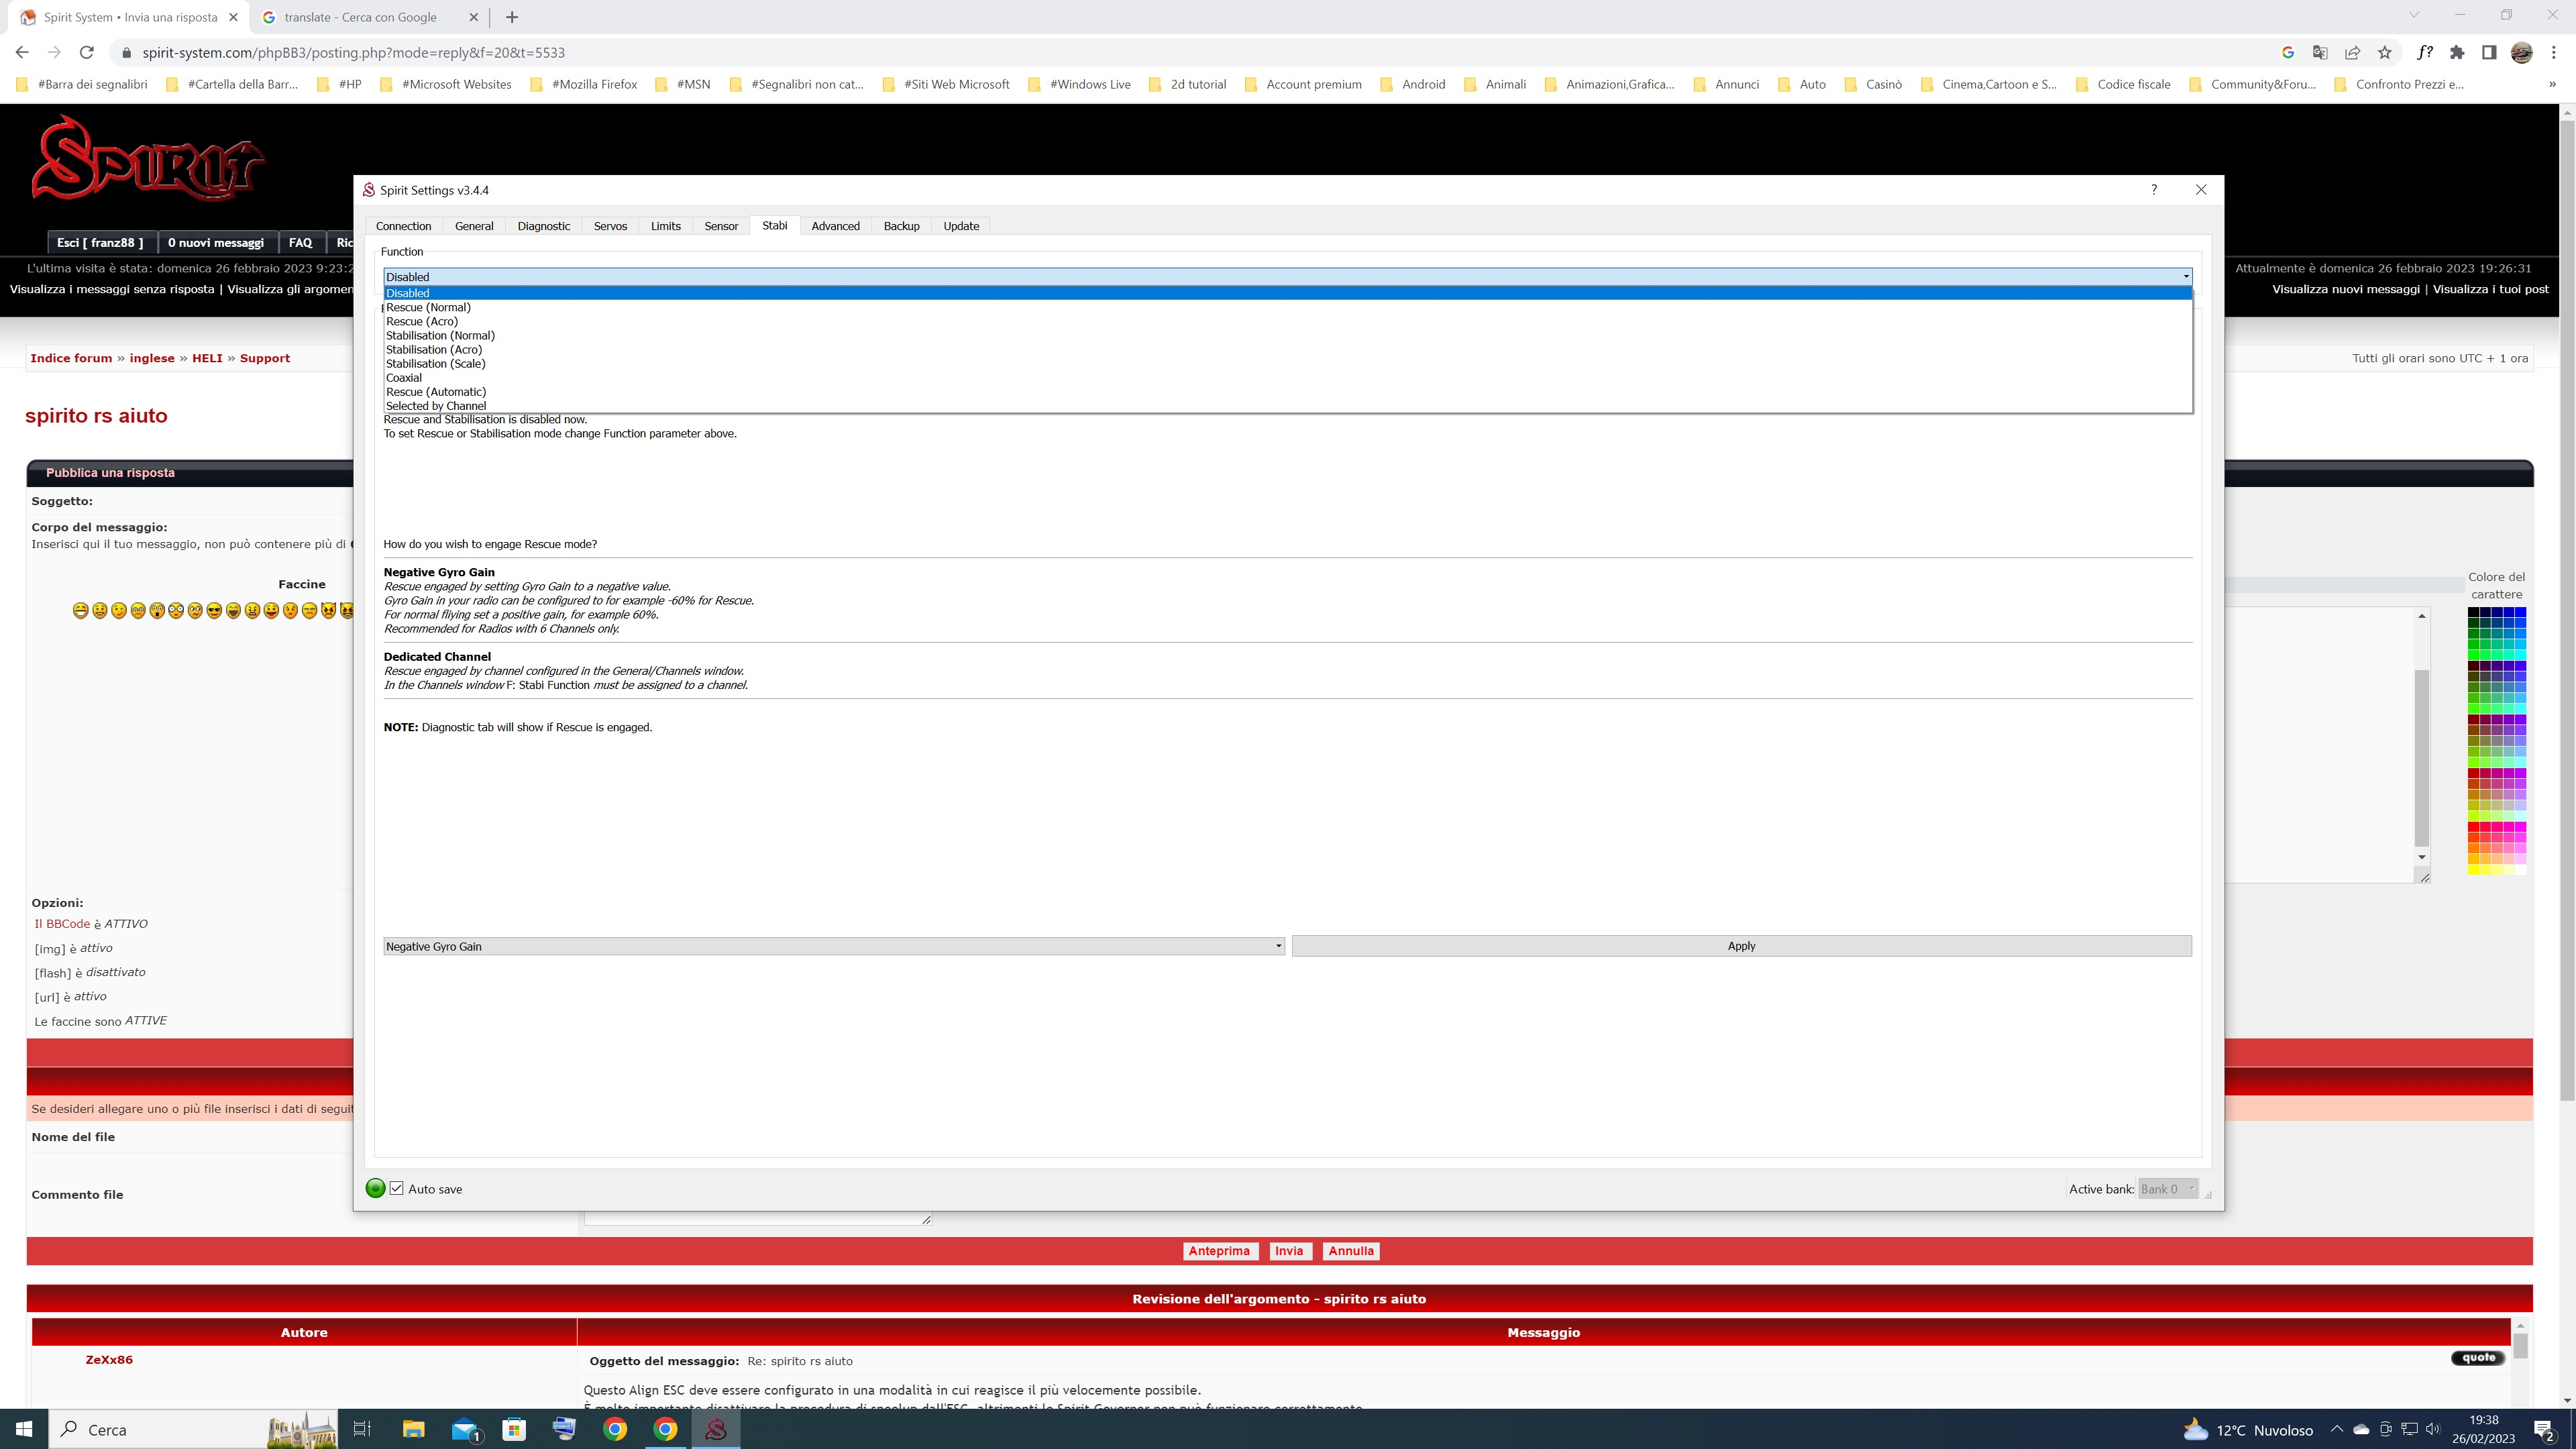The width and height of the screenshot is (2576, 1449).
Task: Toggle the Auto save checkbox
Action: tap(397, 1188)
